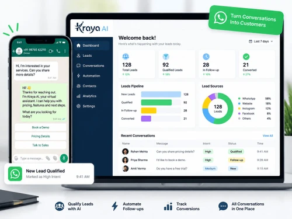The width and height of the screenshot is (292, 219).
Task: Open View All recent conversations
Action: tap(268, 135)
